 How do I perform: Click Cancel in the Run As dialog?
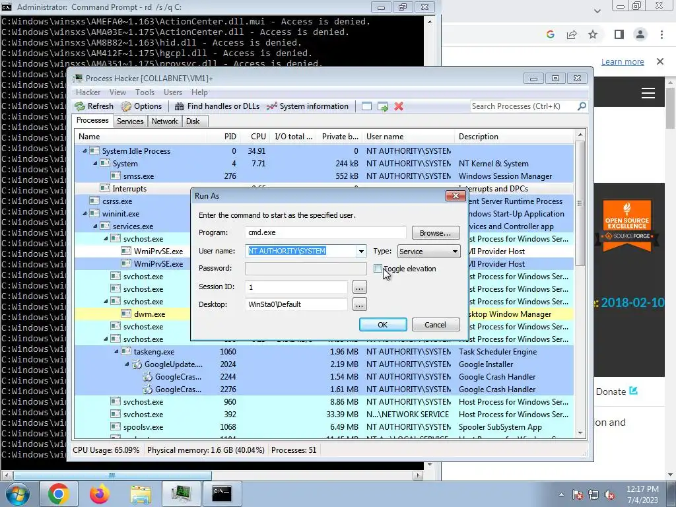[x=436, y=325]
